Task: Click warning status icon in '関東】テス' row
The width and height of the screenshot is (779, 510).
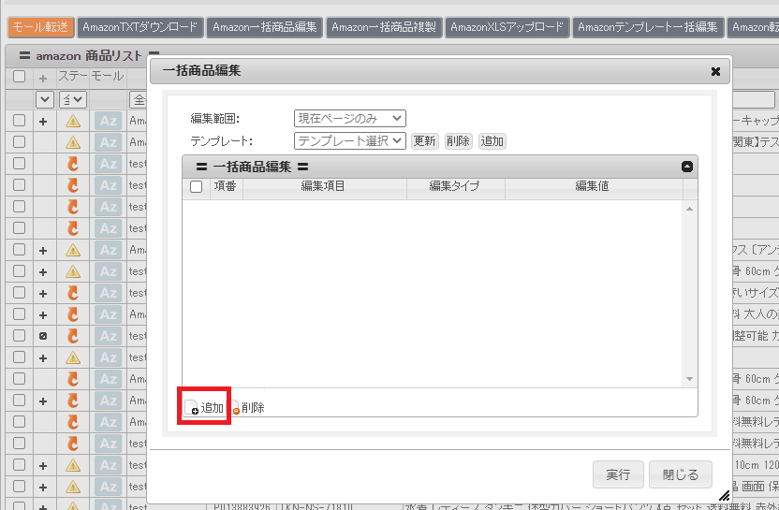Action: pyautogui.click(x=73, y=142)
